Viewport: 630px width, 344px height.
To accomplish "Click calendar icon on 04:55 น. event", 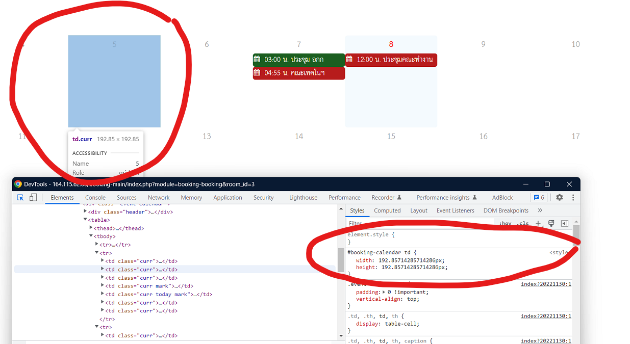I will (257, 73).
